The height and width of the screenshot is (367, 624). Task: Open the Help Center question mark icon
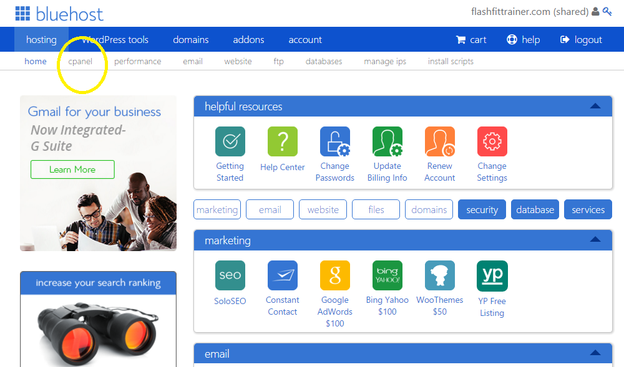coord(283,141)
